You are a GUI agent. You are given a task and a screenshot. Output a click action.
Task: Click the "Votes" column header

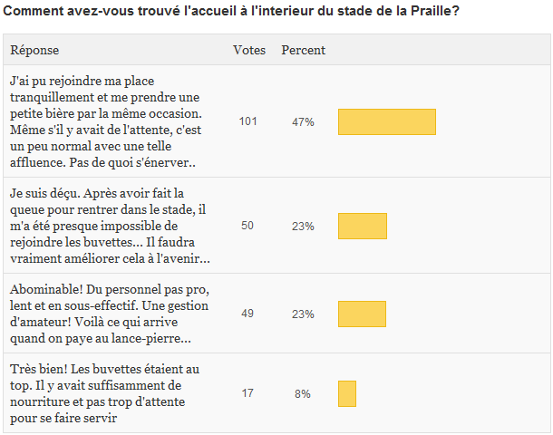(x=249, y=51)
